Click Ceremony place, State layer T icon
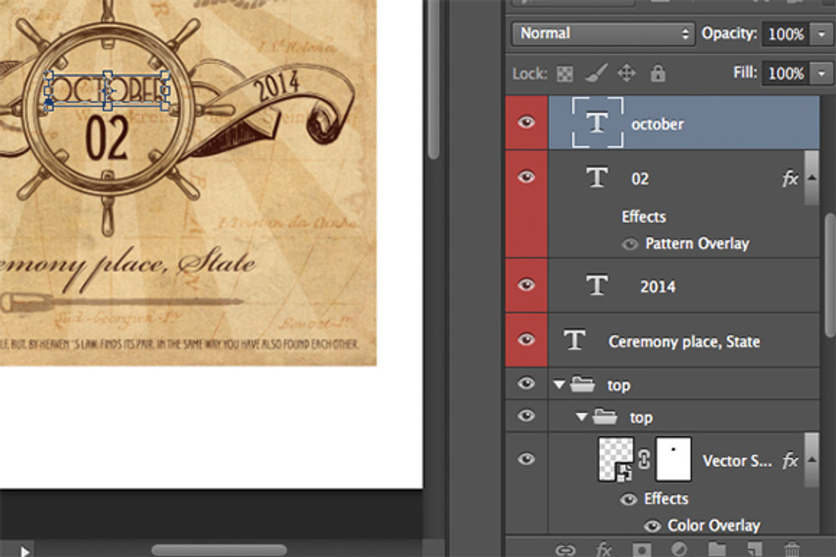 tap(575, 340)
